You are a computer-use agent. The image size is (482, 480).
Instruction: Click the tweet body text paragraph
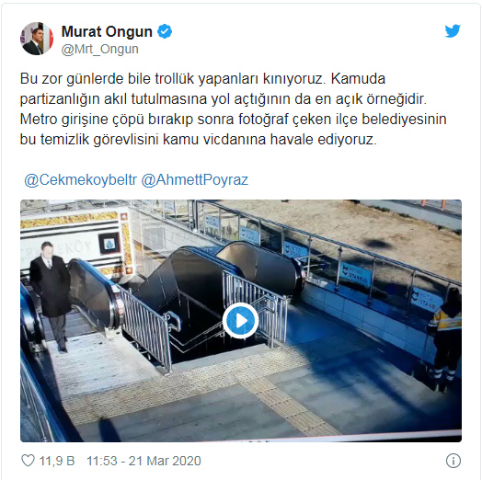233,109
